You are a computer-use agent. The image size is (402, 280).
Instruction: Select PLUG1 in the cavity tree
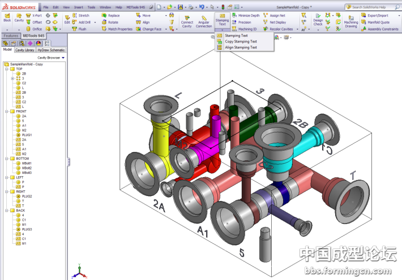[x=27, y=135]
